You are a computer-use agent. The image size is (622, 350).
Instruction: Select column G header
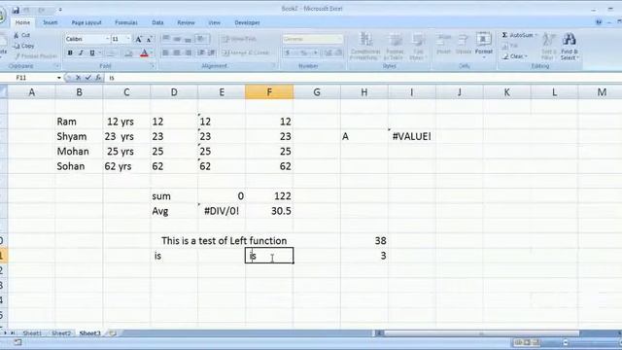coord(317,92)
